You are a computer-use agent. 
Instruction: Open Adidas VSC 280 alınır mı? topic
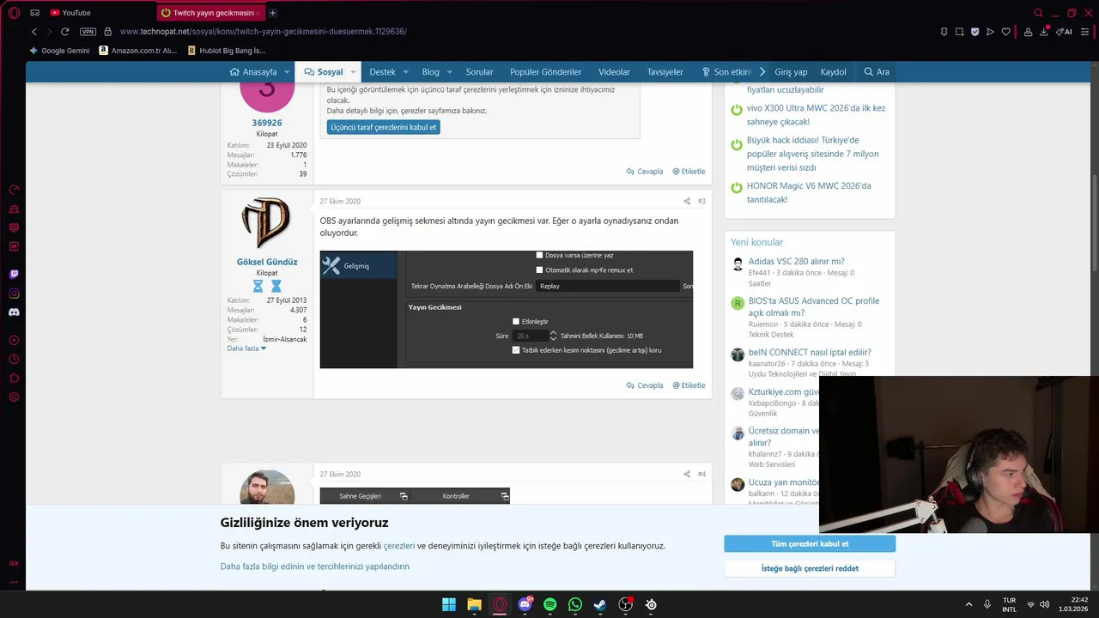coord(796,261)
